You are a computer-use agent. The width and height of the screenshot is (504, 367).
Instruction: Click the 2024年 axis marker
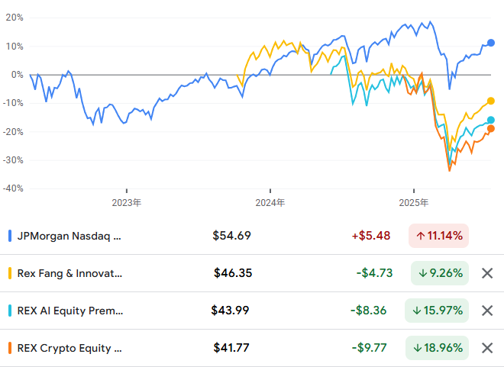tap(270, 203)
